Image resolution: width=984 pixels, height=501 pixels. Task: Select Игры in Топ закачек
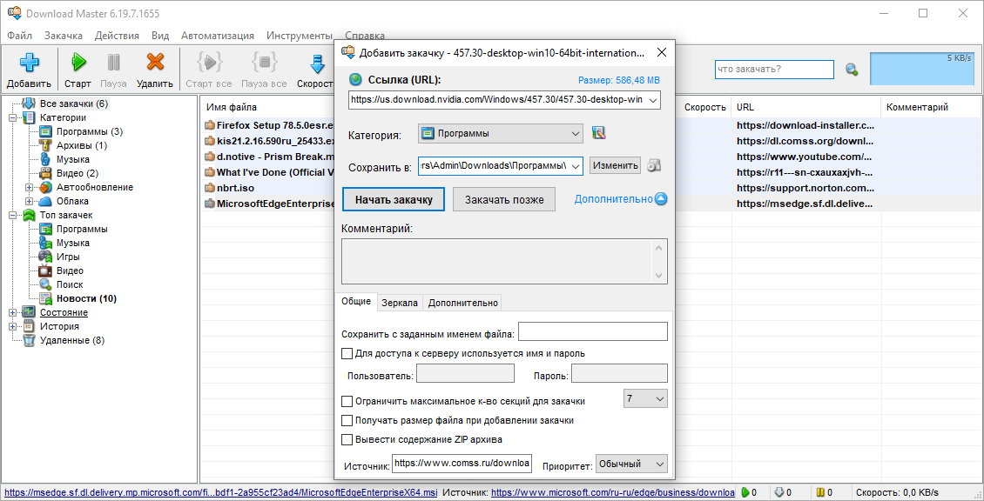[68, 257]
